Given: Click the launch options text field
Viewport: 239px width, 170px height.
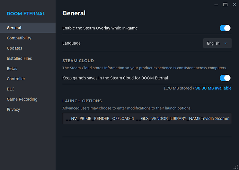Looking at the screenshot, I should 147,118.
